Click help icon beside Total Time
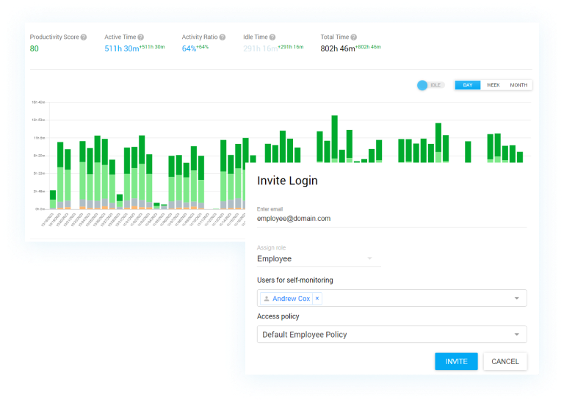This screenshot has height=403, width=564. coord(354,37)
